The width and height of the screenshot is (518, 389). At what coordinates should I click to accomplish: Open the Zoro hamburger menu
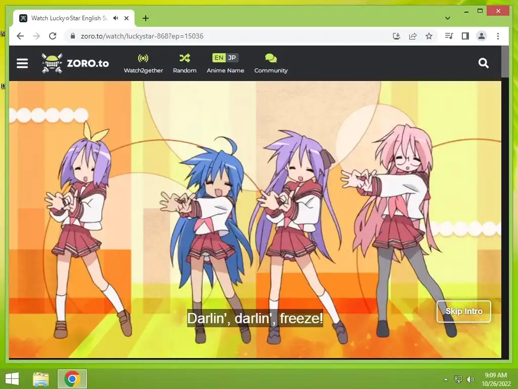pyautogui.click(x=22, y=63)
